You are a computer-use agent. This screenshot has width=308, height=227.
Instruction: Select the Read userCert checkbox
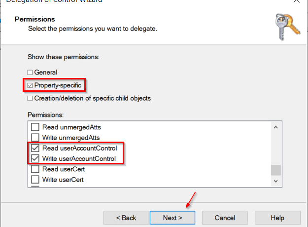[35, 169]
